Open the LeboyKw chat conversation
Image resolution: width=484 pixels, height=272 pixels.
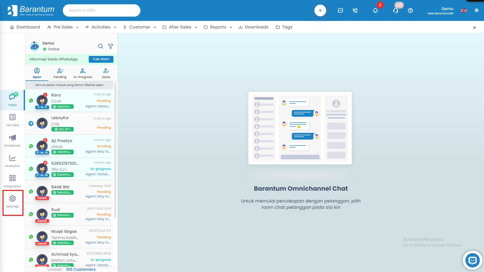(x=69, y=123)
